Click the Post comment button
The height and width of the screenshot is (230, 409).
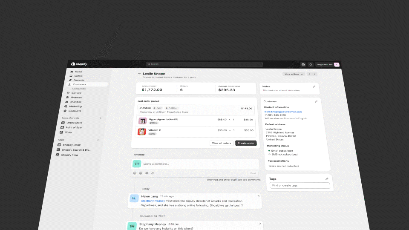click(253, 173)
